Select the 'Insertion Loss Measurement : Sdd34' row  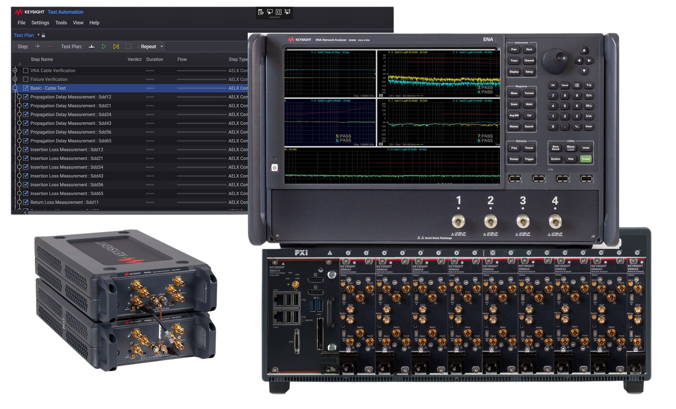click(x=130, y=167)
